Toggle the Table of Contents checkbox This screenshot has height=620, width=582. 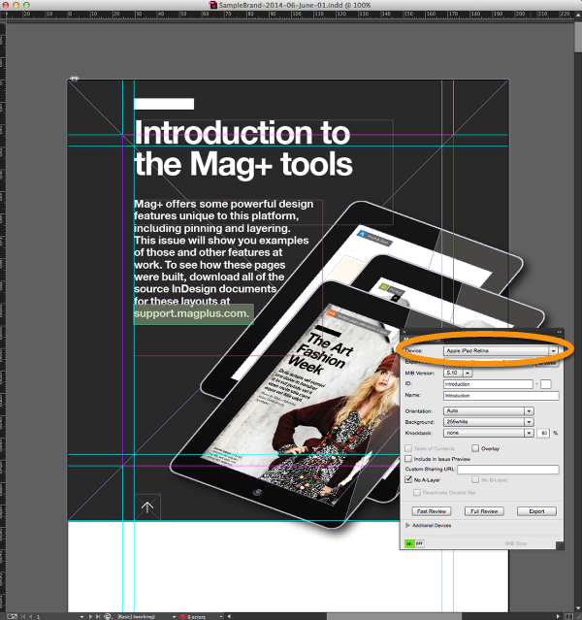408,448
